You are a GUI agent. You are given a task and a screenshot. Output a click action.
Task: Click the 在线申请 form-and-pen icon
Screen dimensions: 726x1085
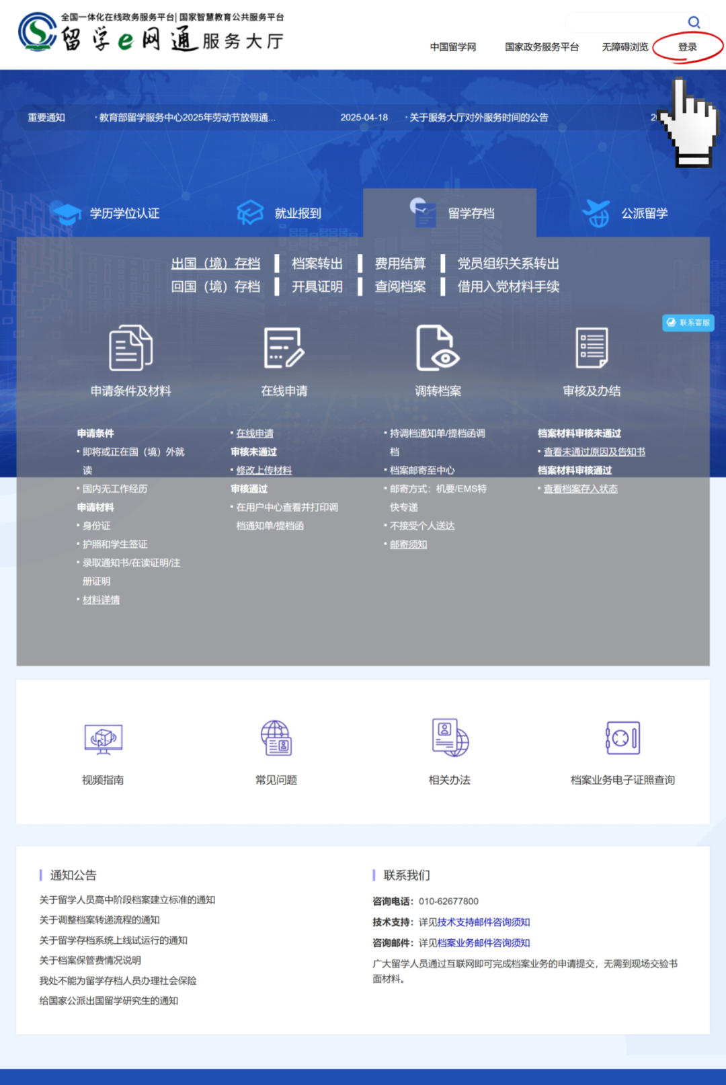tap(284, 348)
